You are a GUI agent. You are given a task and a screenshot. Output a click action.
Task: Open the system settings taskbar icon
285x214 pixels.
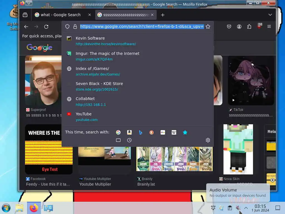click(x=48, y=208)
